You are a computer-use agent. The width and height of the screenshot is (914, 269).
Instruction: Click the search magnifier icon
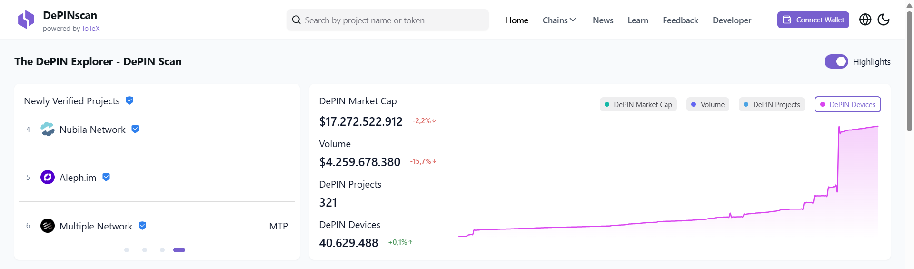pos(296,20)
